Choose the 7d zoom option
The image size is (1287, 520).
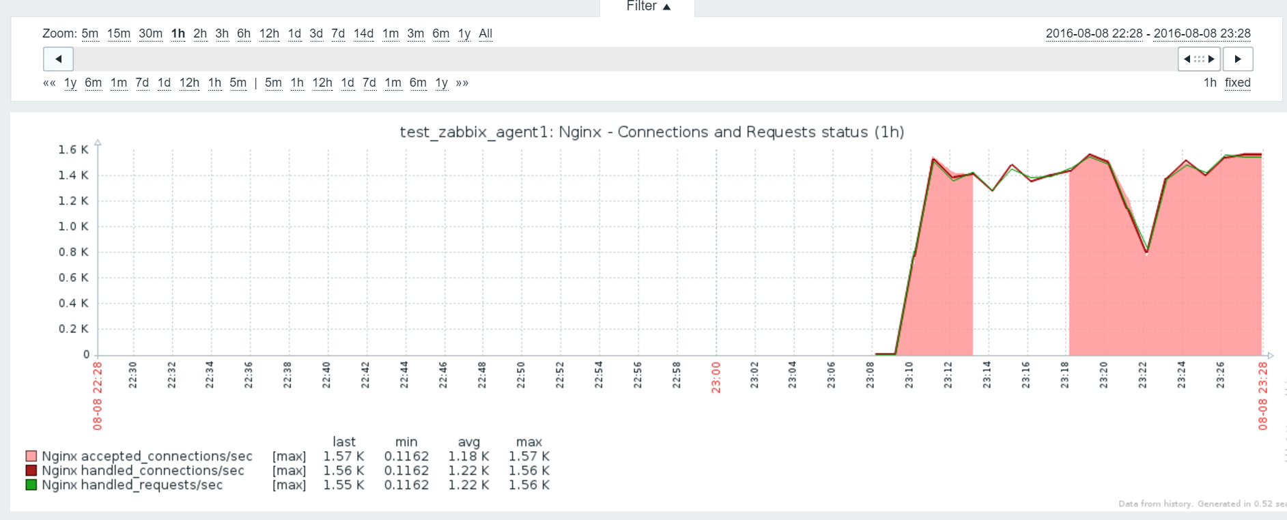338,34
